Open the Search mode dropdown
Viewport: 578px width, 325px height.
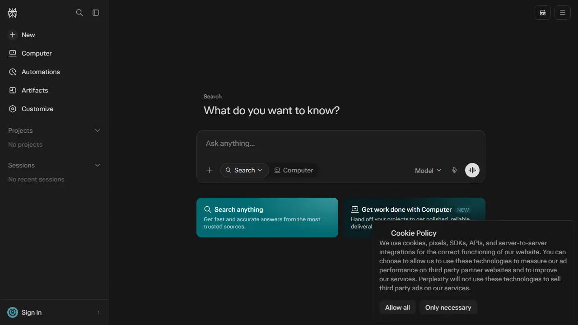244,170
